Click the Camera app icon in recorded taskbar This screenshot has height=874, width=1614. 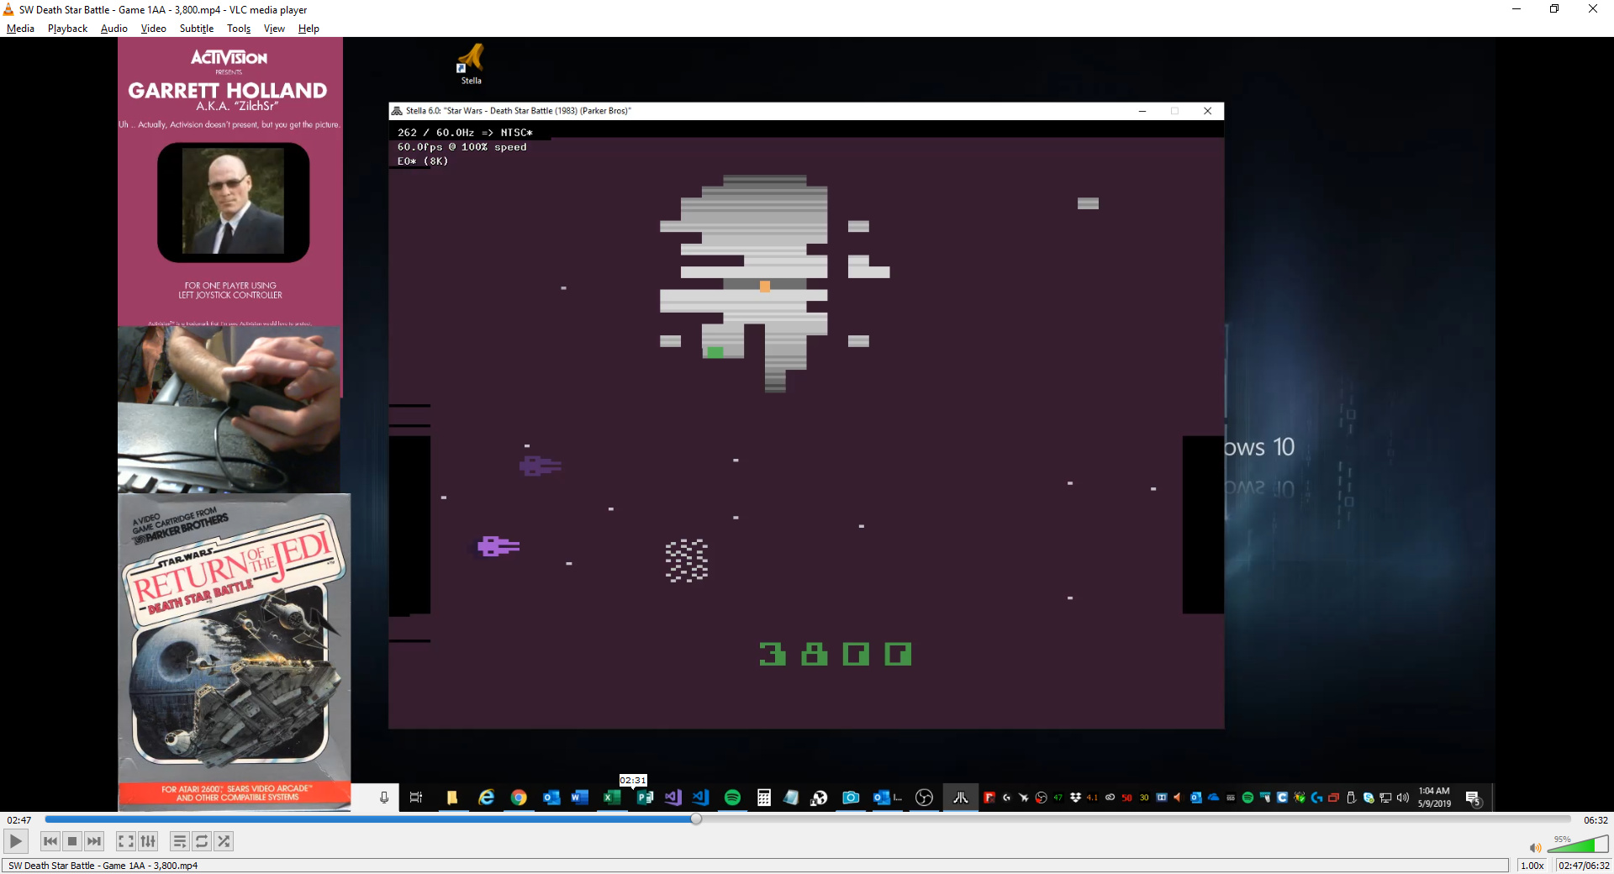(851, 798)
